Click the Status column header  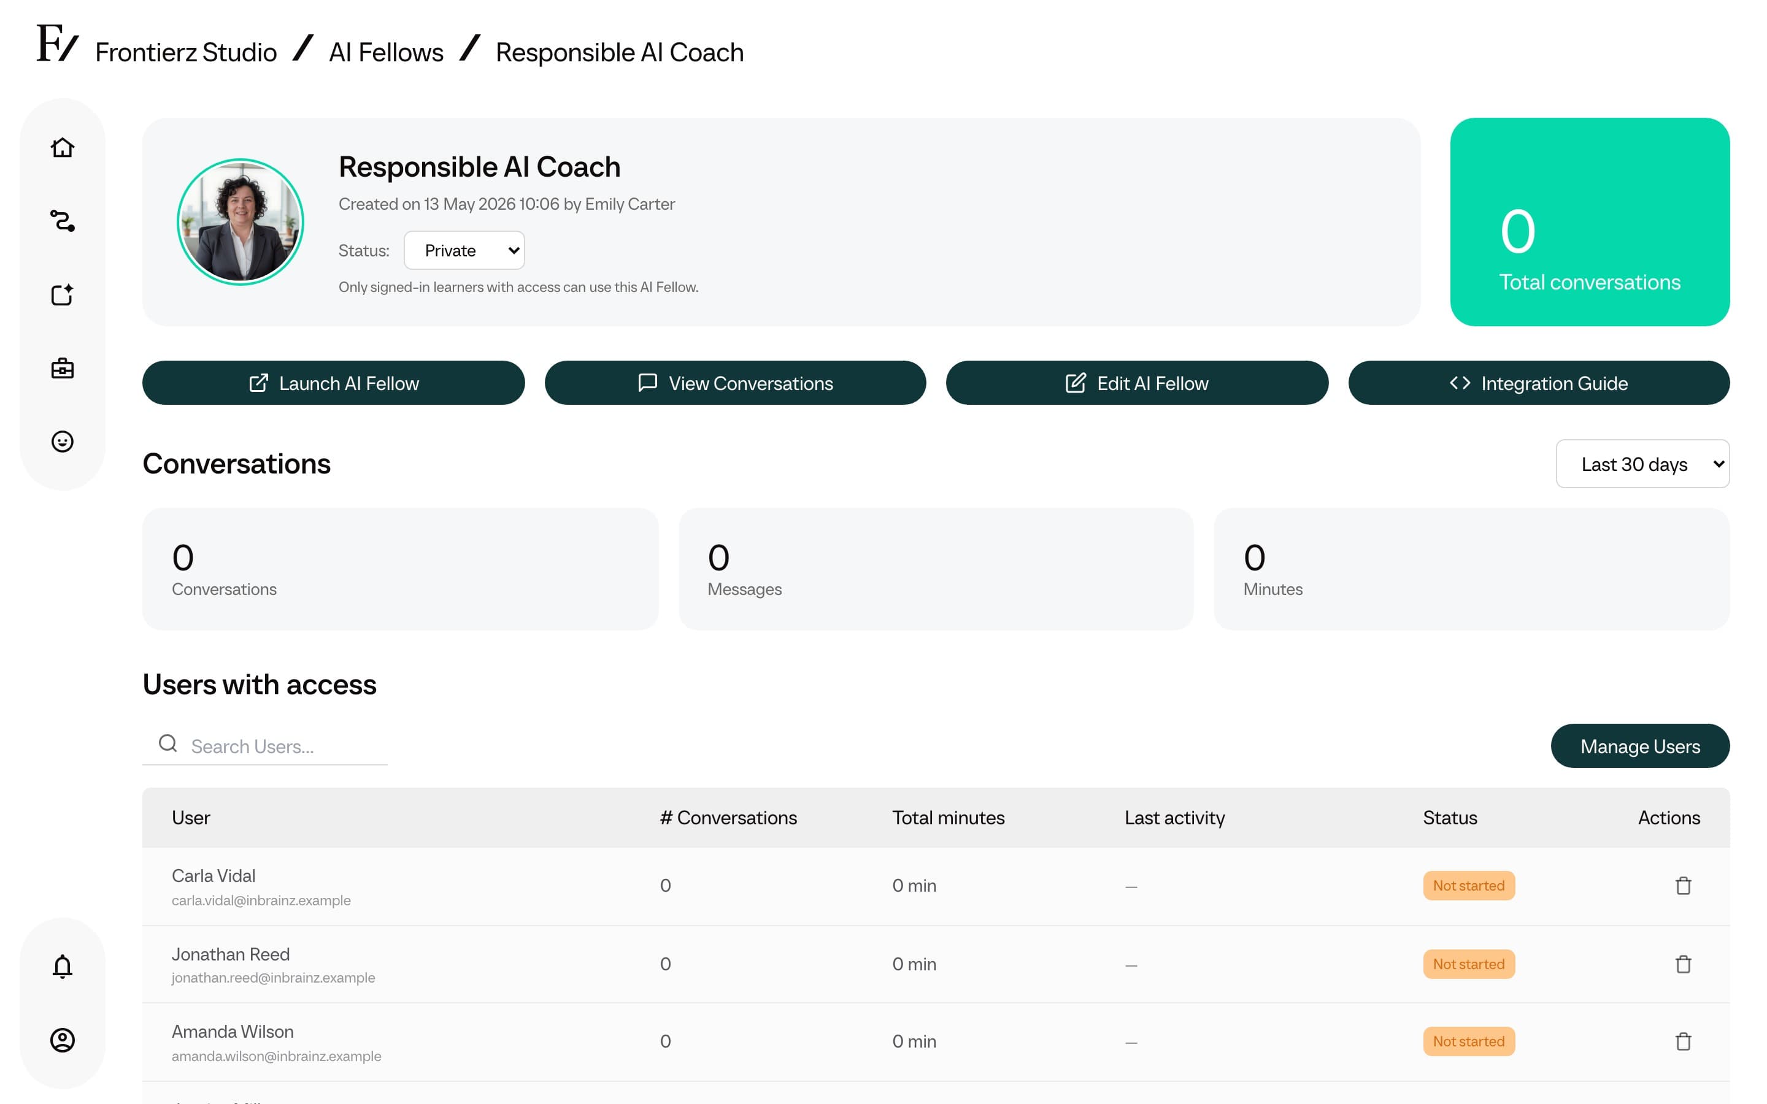(1449, 817)
